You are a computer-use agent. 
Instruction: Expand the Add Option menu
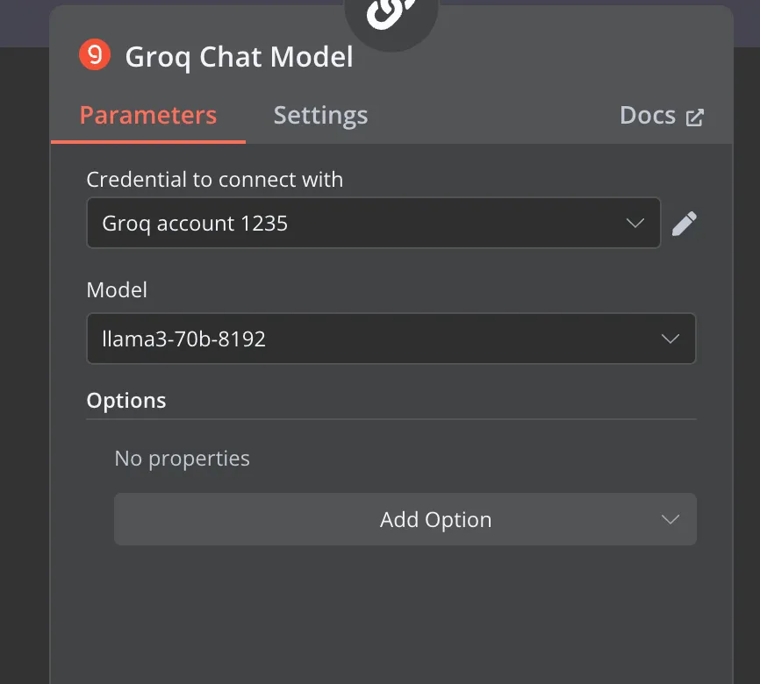[405, 519]
